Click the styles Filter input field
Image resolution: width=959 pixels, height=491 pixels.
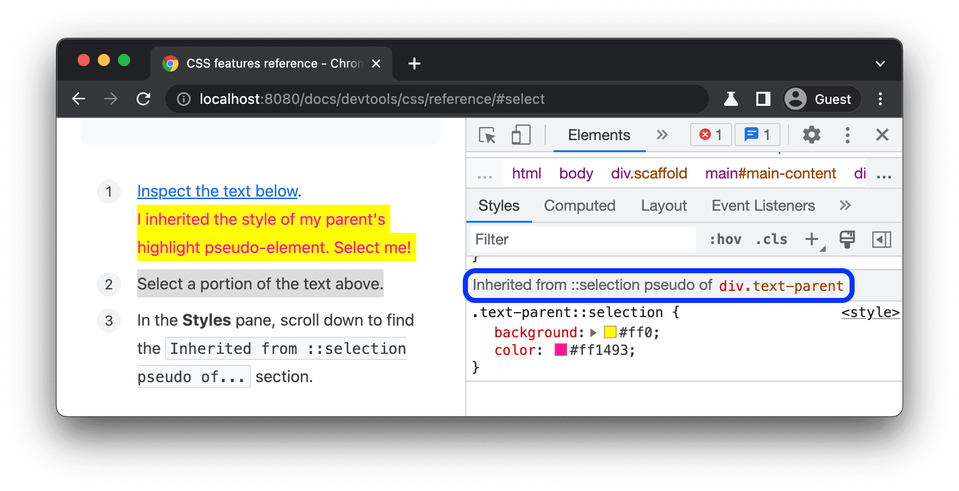click(x=582, y=239)
